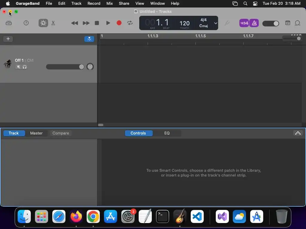
Task: Open Finder from the Dock
Action: pos(24,216)
